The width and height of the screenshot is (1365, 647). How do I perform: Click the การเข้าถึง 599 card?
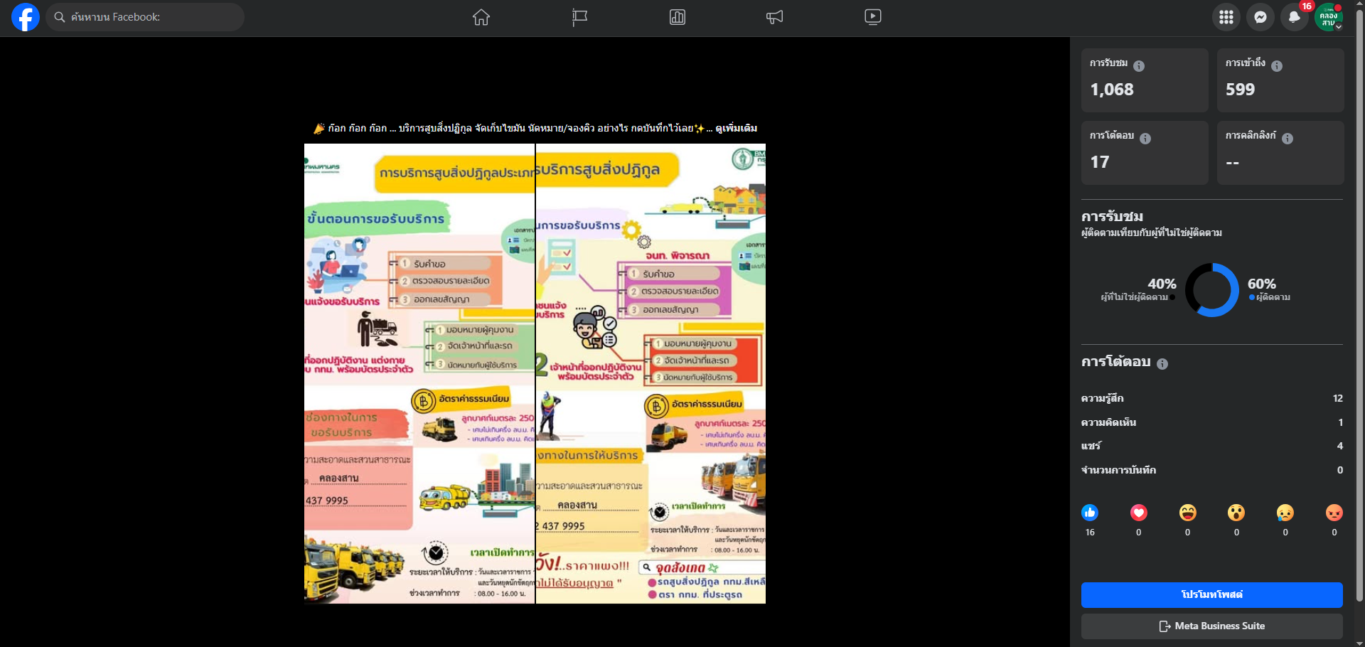click(1280, 80)
